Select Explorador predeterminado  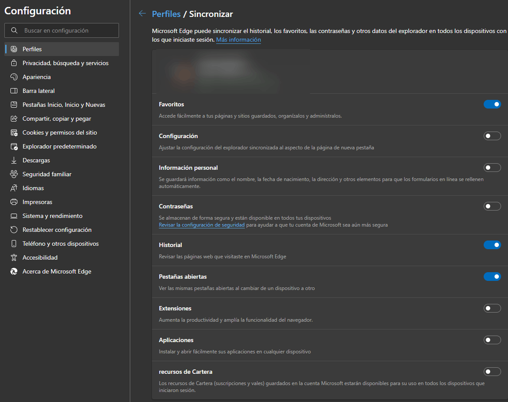[62, 146]
